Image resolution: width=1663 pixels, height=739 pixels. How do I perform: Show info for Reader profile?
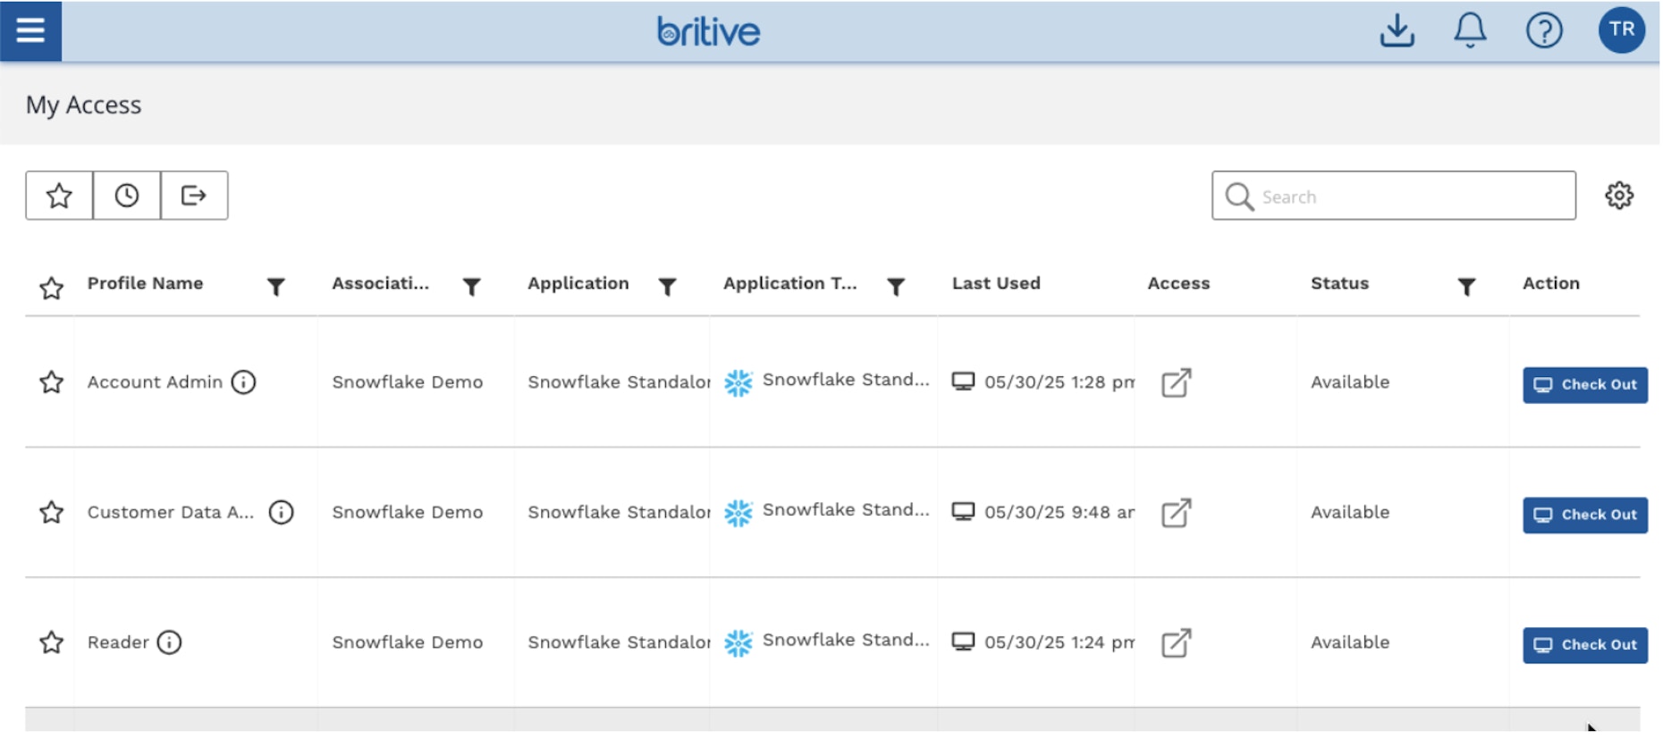click(169, 642)
